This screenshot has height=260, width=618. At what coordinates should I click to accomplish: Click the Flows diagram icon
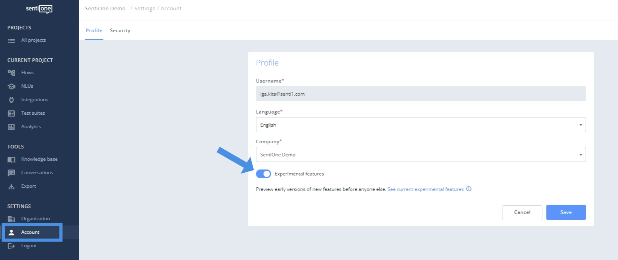click(12, 73)
